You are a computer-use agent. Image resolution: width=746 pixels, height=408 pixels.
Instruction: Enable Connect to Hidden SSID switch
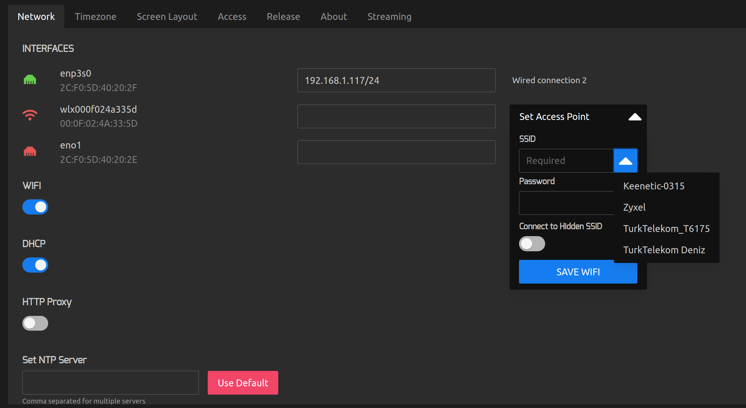click(532, 244)
